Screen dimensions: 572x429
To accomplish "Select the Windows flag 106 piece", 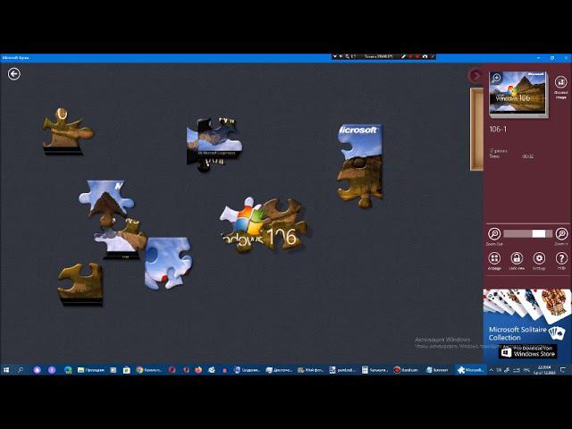I will (x=264, y=225).
